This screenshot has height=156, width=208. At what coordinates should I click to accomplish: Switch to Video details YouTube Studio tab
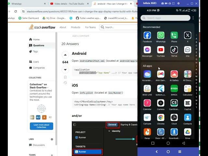[69, 4]
